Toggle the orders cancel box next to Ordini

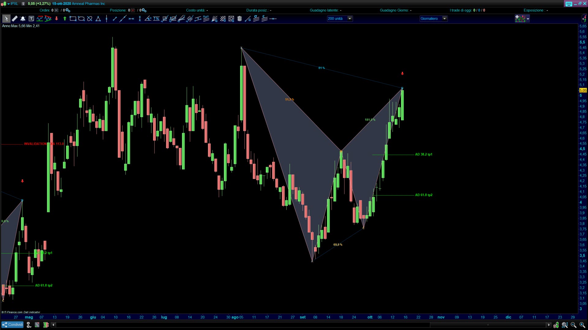[56, 10]
